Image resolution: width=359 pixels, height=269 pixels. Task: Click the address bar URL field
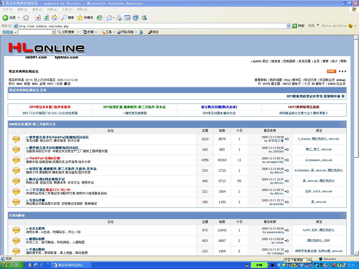coord(151,26)
